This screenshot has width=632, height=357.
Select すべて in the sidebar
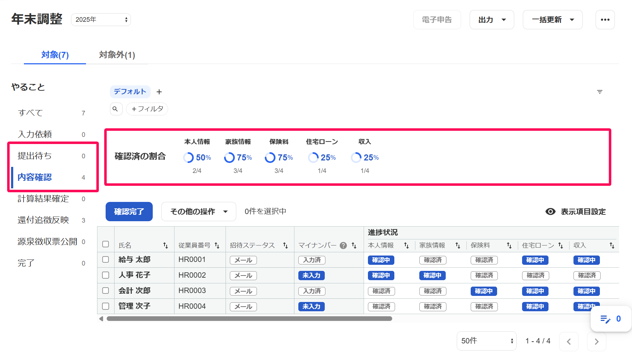(52, 113)
